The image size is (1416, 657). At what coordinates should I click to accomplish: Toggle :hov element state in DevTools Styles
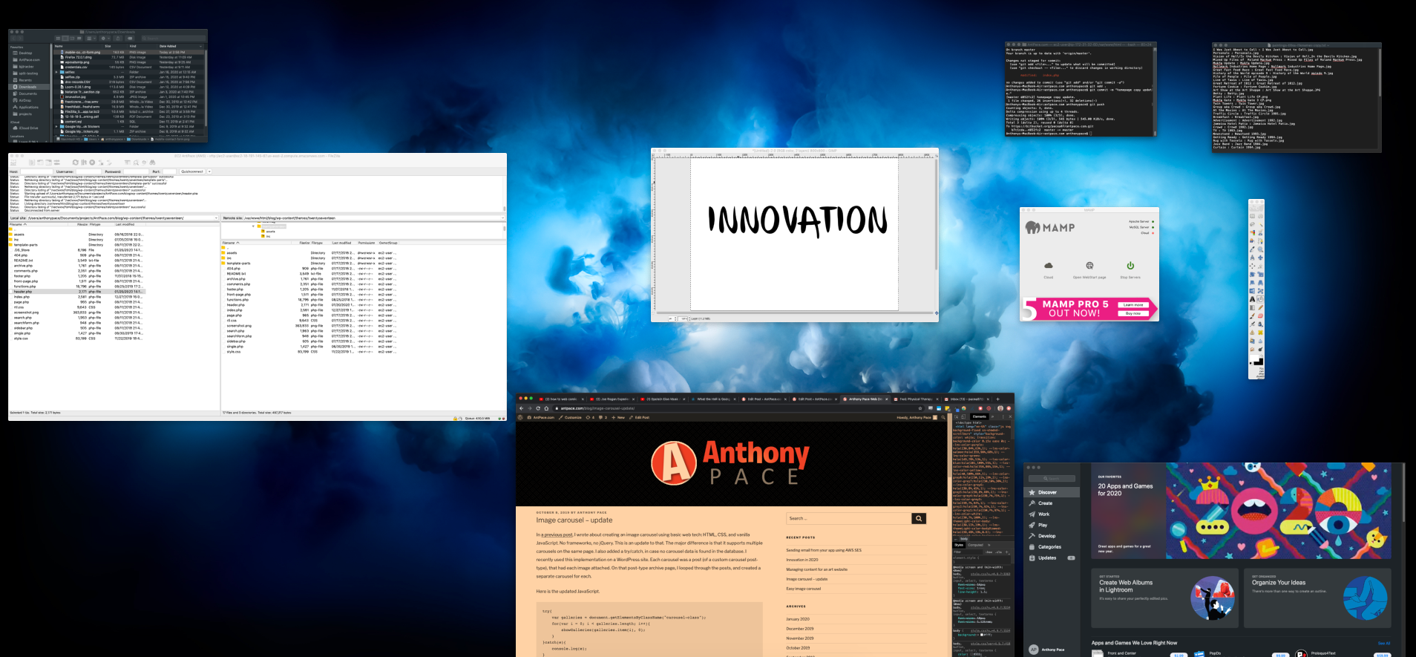989,552
